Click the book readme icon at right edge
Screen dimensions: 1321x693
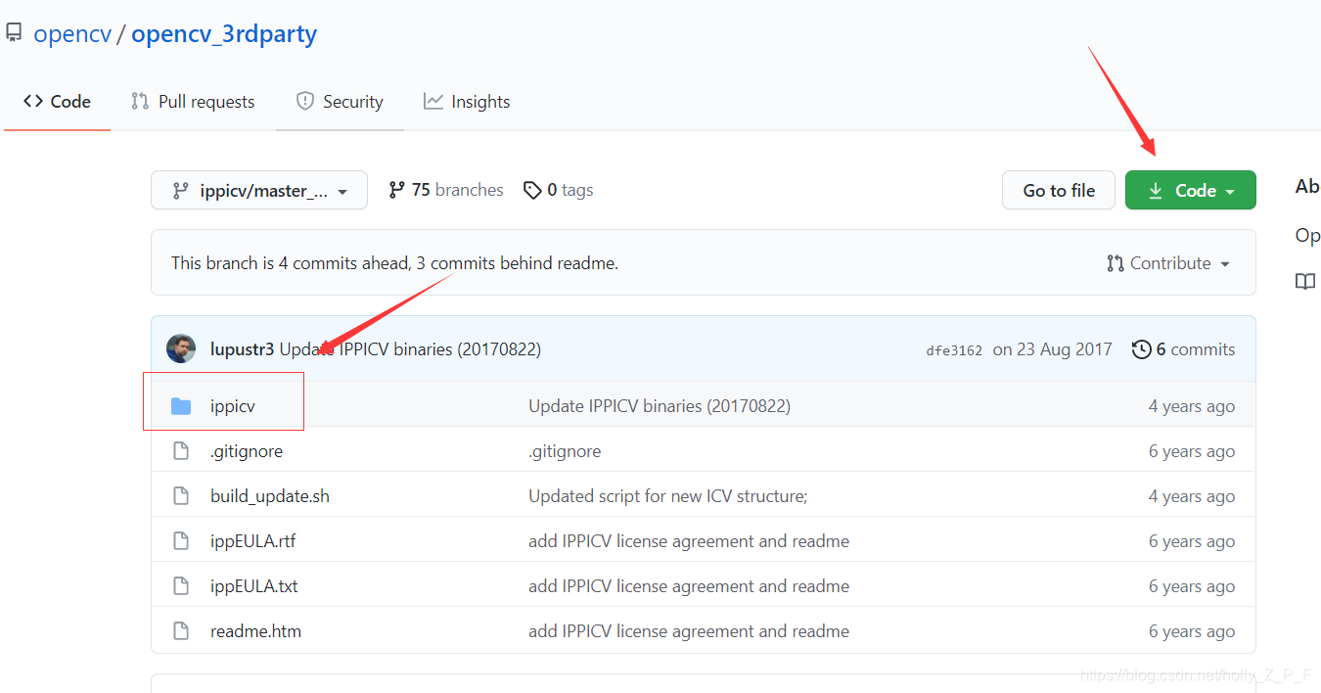1305,282
